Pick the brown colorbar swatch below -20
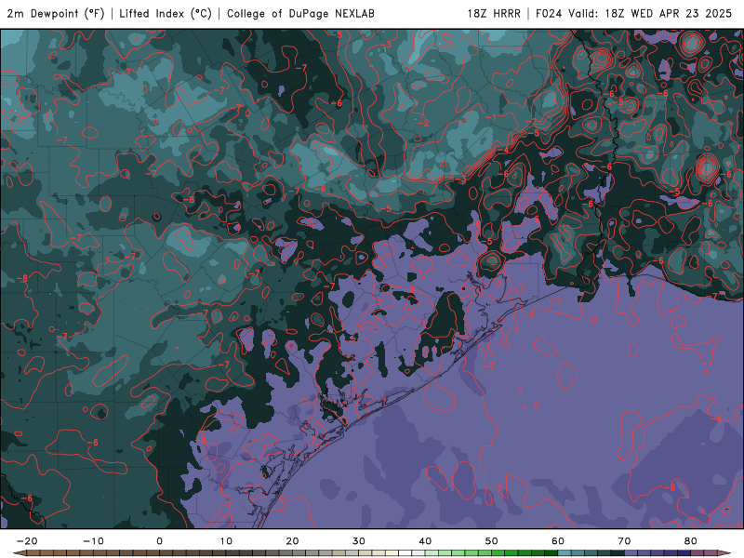Screen dimensions: 744x558 pyautogui.click(x=33, y=553)
